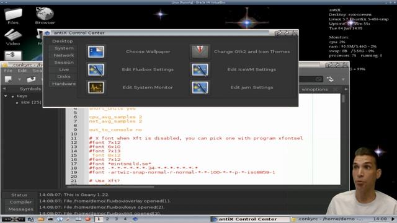Viewport: 397px width, 223px height.
Task: Click the terminal taskbar icon
Action: (50, 219)
